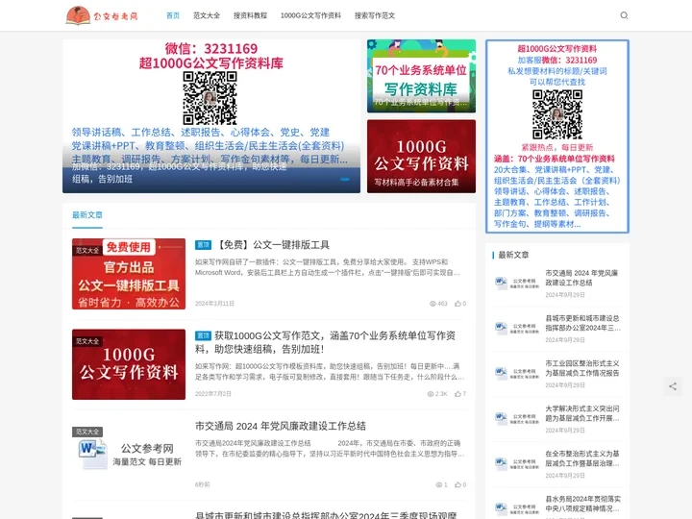Click the like icon showing 7
692x519 pixels.
pyautogui.click(x=457, y=394)
